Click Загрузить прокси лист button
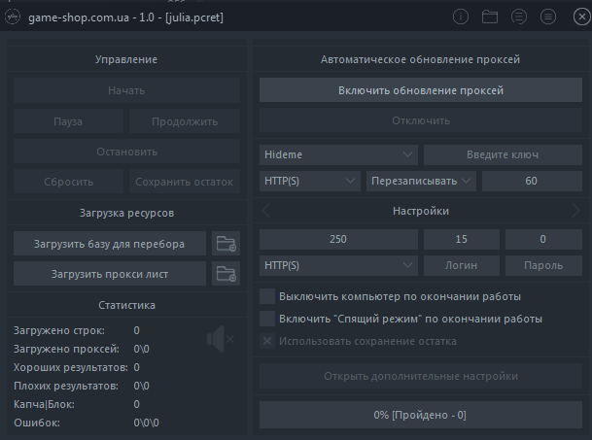592x440 pixels. (x=110, y=274)
